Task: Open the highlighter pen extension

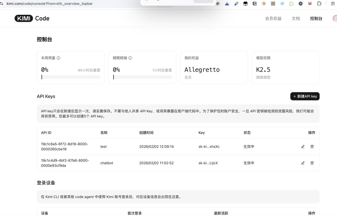Action: (236, 4)
